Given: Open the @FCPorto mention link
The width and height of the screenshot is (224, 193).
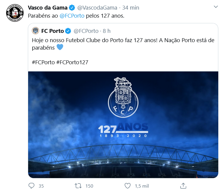Looking at the screenshot, I should pos(72,16).
